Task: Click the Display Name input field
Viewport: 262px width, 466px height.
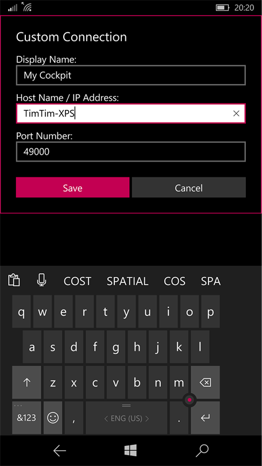Action: tap(131, 75)
